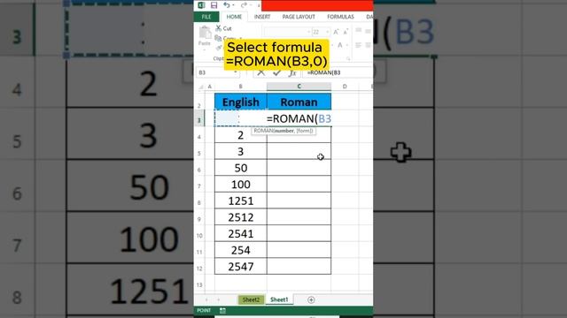
Task: Click the Select All corner triangle
Action: pyautogui.click(x=201, y=87)
